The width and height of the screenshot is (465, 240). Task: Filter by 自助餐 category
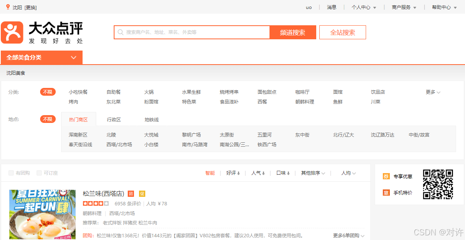tap(114, 92)
